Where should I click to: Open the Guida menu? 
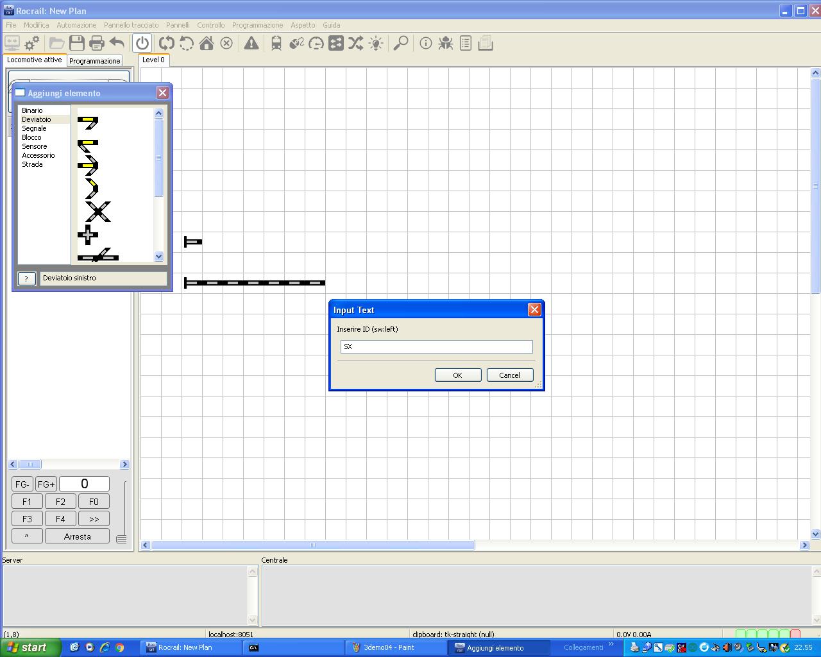pos(332,25)
